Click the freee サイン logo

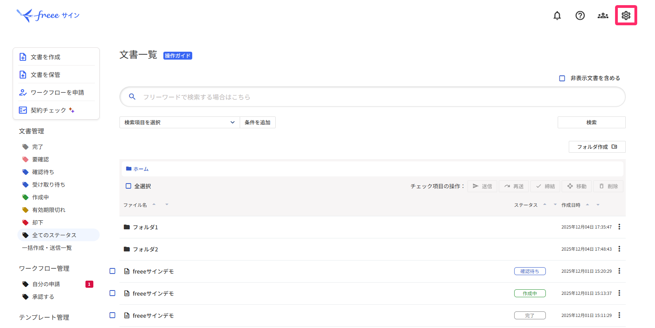(x=48, y=15)
